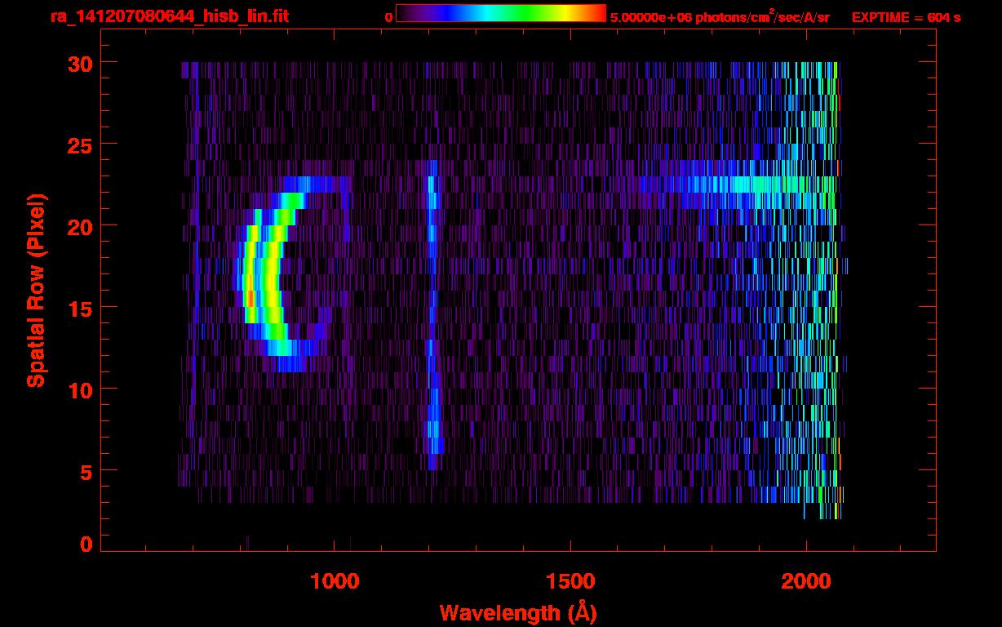This screenshot has width=1002, height=627.
Task: Click the x-axis tick label 1000
Action: (x=335, y=581)
